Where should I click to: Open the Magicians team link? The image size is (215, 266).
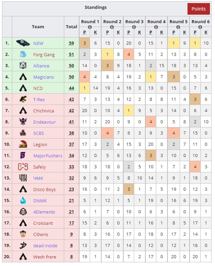[43, 77]
